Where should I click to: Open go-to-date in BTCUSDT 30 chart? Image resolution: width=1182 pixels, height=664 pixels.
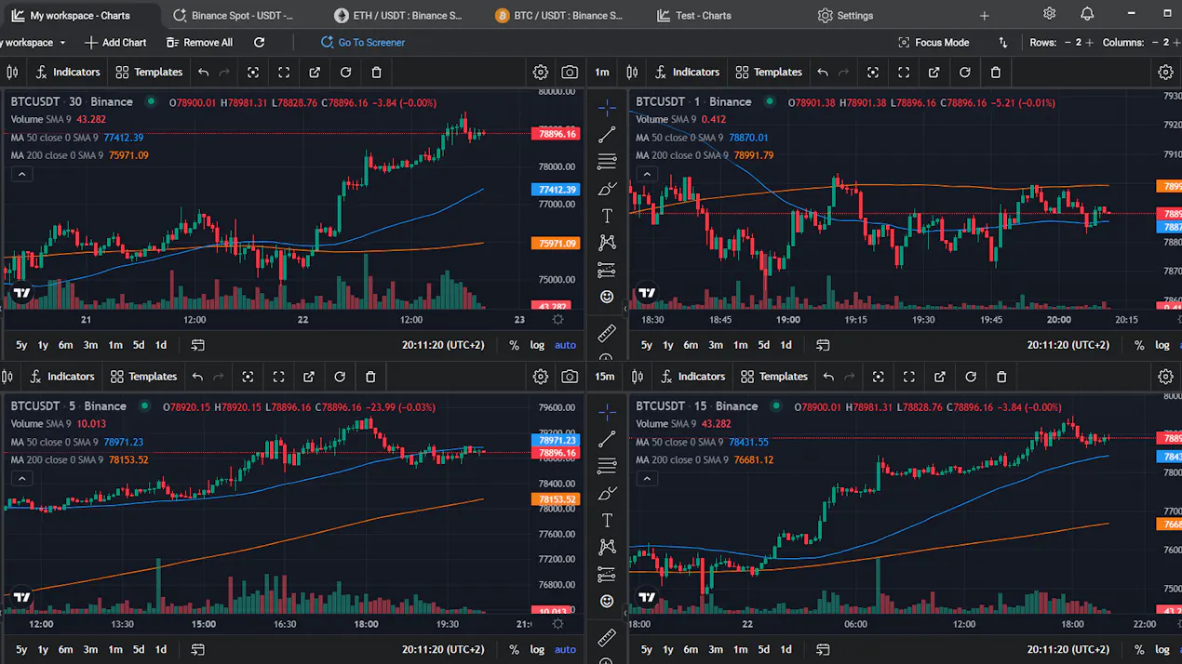197,345
